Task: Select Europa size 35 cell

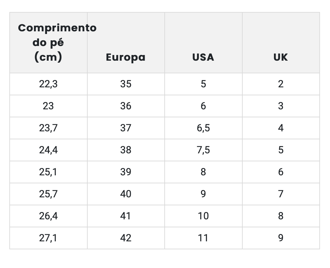Action: point(126,84)
